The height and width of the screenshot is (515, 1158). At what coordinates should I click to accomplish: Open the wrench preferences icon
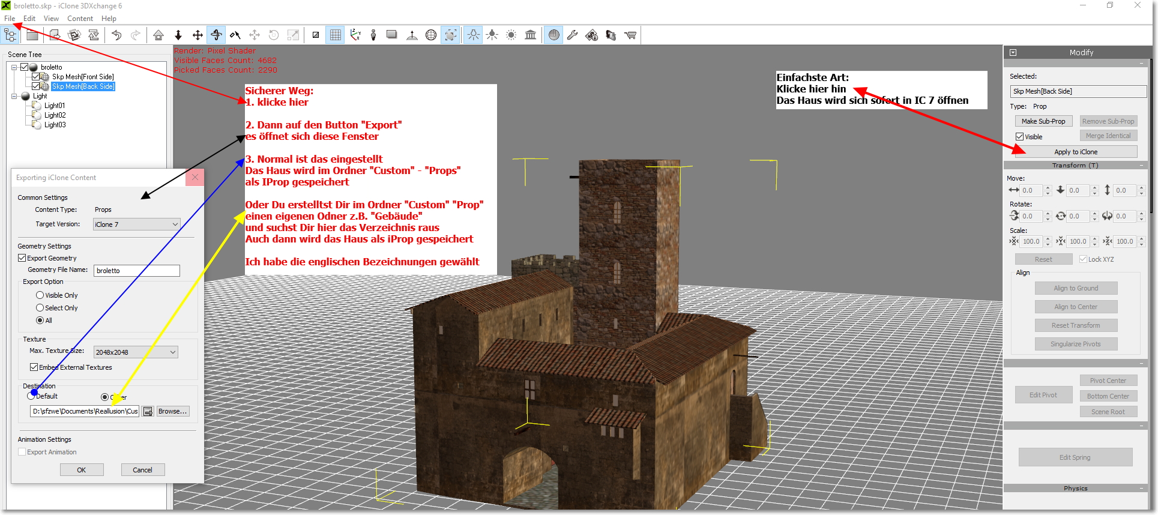point(573,35)
